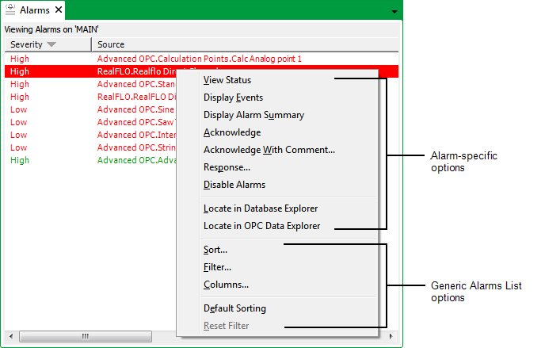This screenshot has height=348, width=545.
Task: Open tab list dropdown arrow at top right
Action: pyautogui.click(x=394, y=12)
